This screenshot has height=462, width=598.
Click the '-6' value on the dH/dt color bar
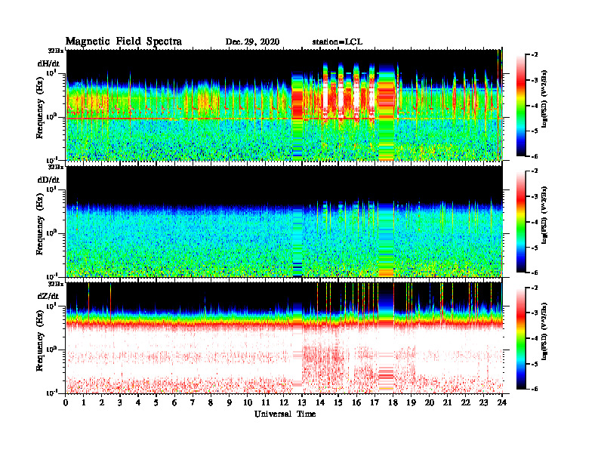tap(535, 156)
